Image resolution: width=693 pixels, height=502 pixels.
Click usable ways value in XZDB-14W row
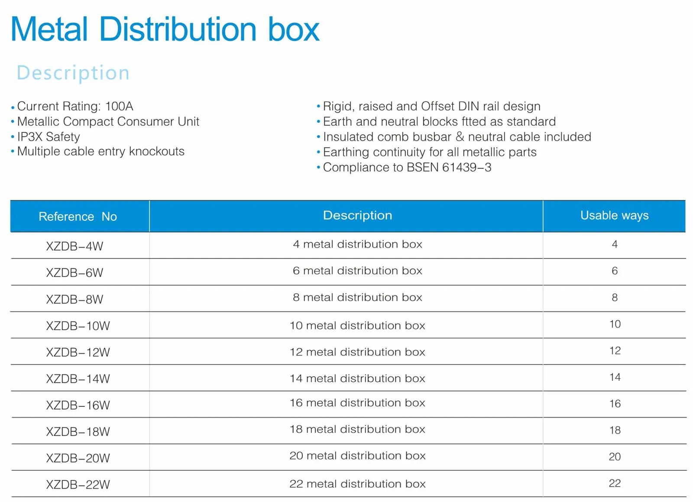[x=615, y=377]
